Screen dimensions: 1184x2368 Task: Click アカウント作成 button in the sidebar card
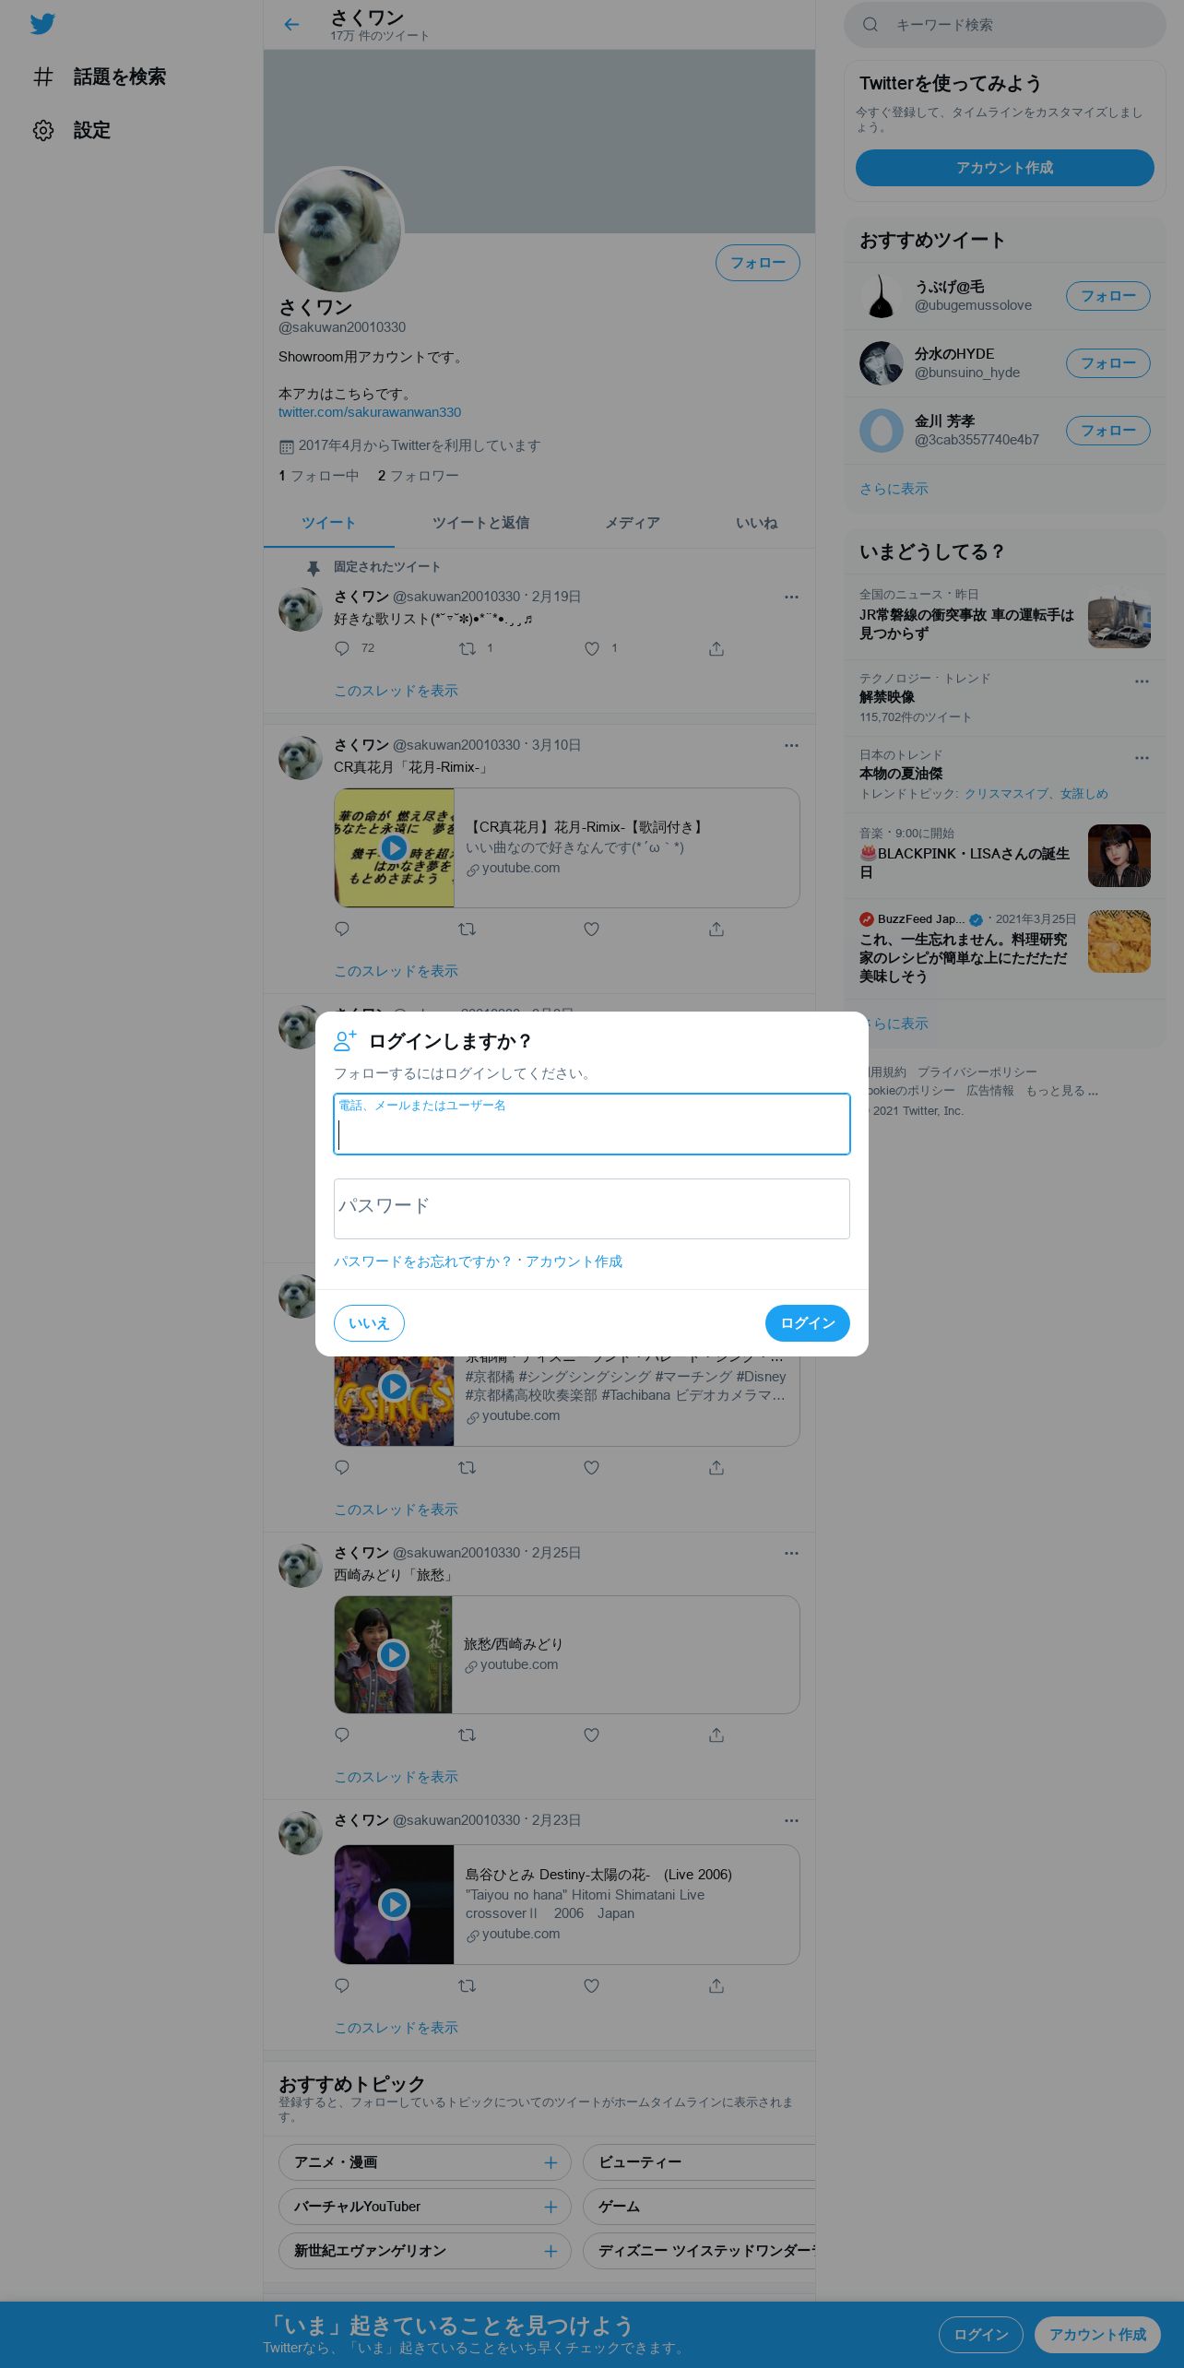pos(1004,168)
